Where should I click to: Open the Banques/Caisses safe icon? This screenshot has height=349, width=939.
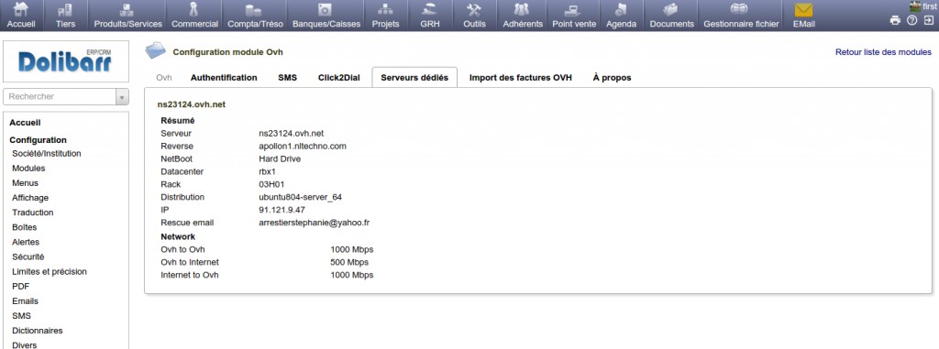click(326, 10)
